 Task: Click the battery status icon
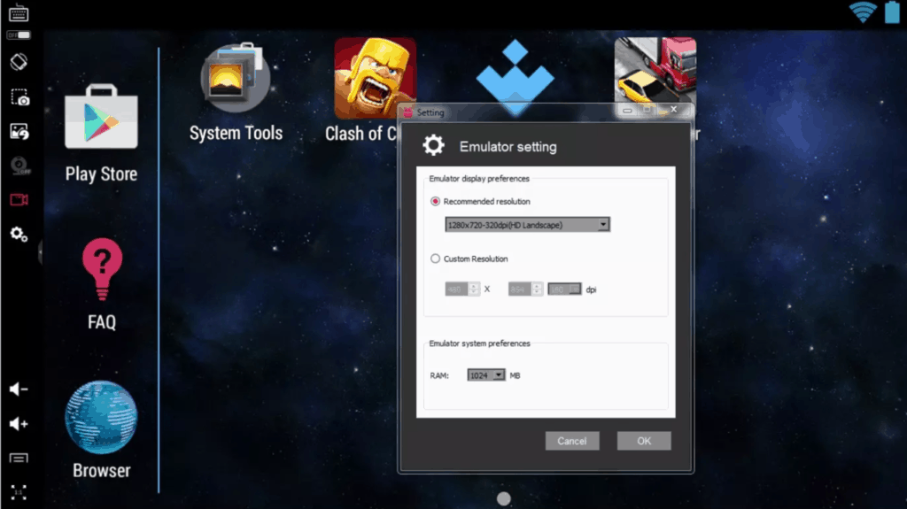pos(892,12)
